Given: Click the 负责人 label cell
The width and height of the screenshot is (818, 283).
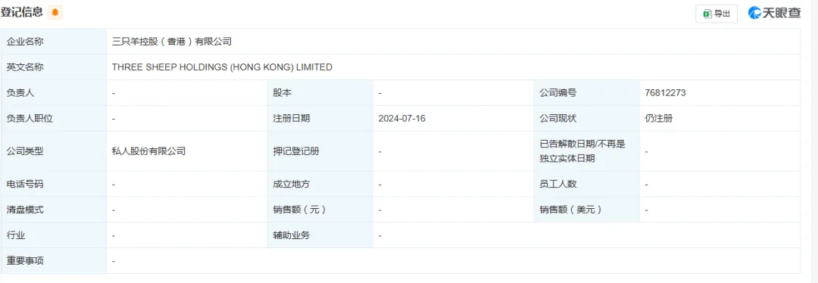Looking at the screenshot, I should [54, 93].
